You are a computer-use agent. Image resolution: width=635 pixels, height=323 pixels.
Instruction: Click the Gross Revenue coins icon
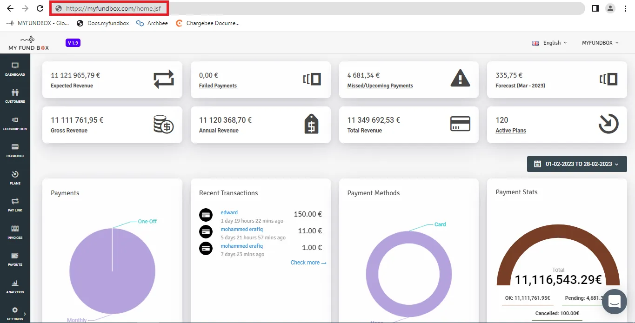click(x=163, y=124)
